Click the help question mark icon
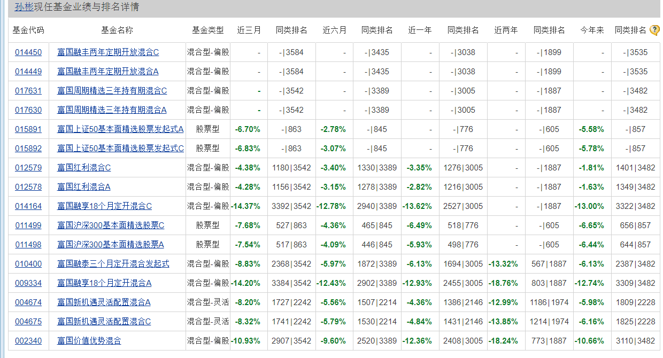The width and height of the screenshot is (663, 358). (x=654, y=30)
